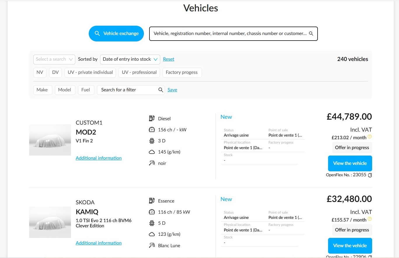Click magnifier icon in main vehicle search box
The height and width of the screenshot is (258, 399).
tap(311, 34)
